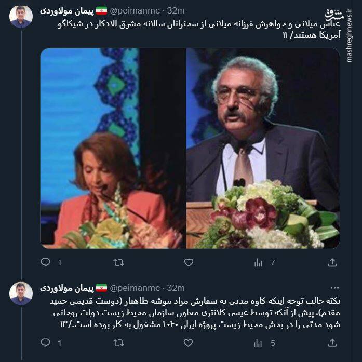Screen dimensions: 362x362
Task: Open more options menu on second tweet
Action: 334,288
